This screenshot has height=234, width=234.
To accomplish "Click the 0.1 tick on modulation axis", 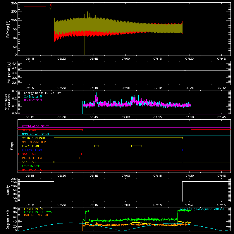I will click(14, 106).
